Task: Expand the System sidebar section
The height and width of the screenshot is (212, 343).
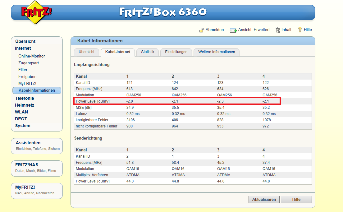Action: [23, 126]
